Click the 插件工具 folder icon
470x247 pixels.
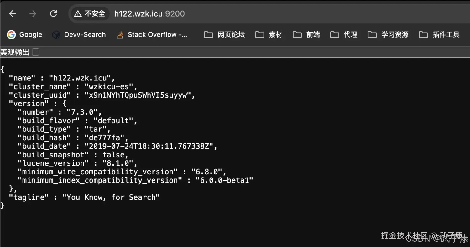click(423, 34)
